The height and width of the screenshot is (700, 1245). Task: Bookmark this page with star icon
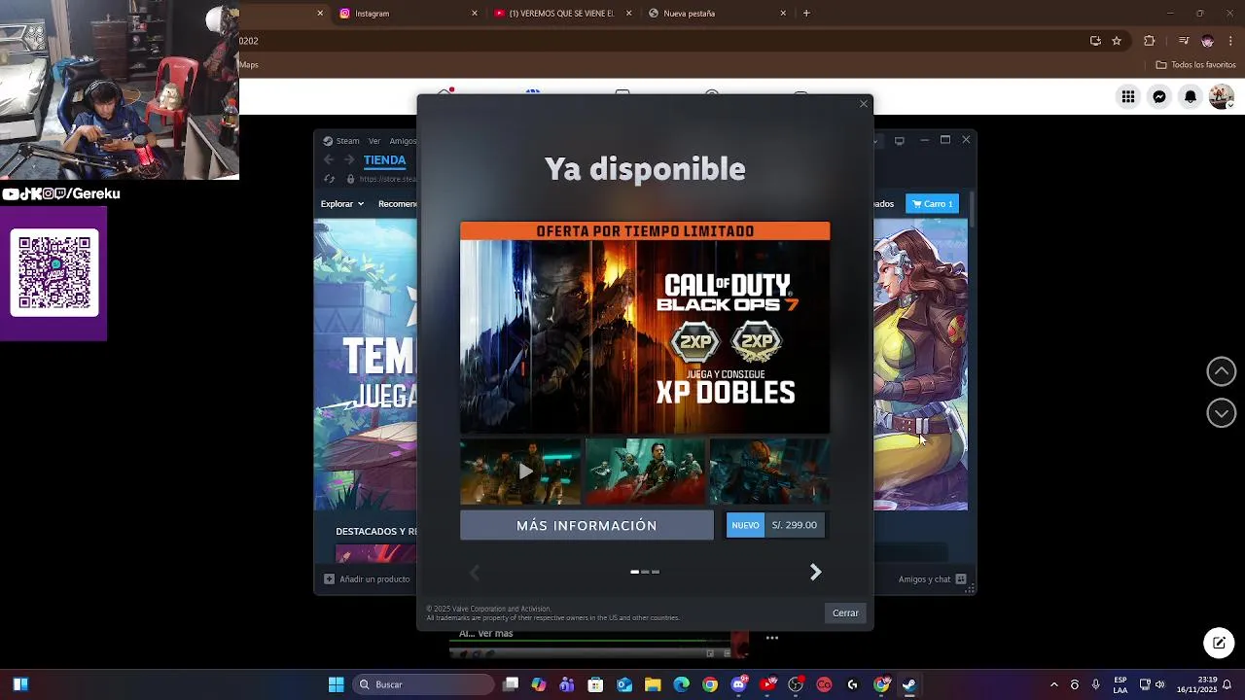(1117, 41)
